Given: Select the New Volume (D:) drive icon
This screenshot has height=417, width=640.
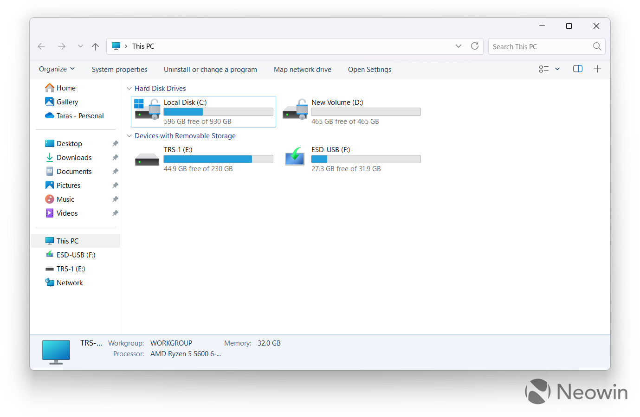Looking at the screenshot, I should (x=295, y=109).
